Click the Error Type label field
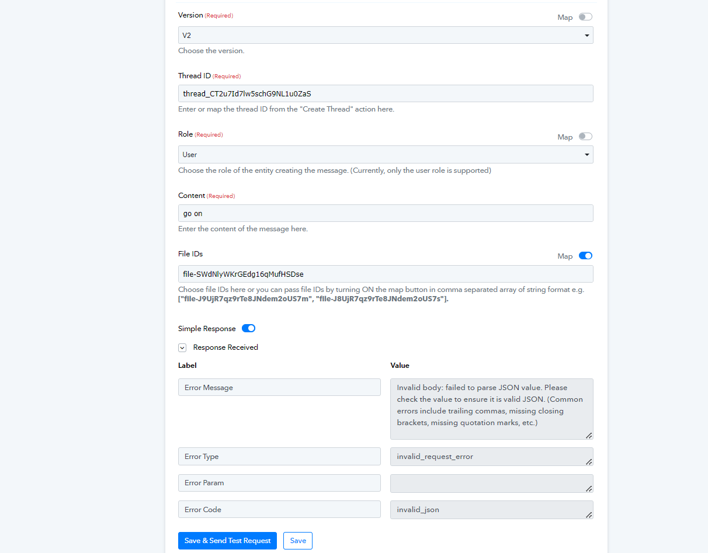Screen dimensions: 708x553 279,457
